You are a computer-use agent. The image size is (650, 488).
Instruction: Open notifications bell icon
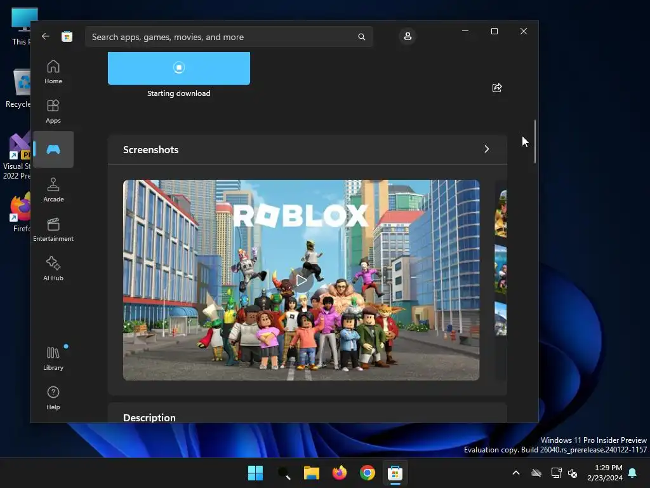click(x=633, y=473)
